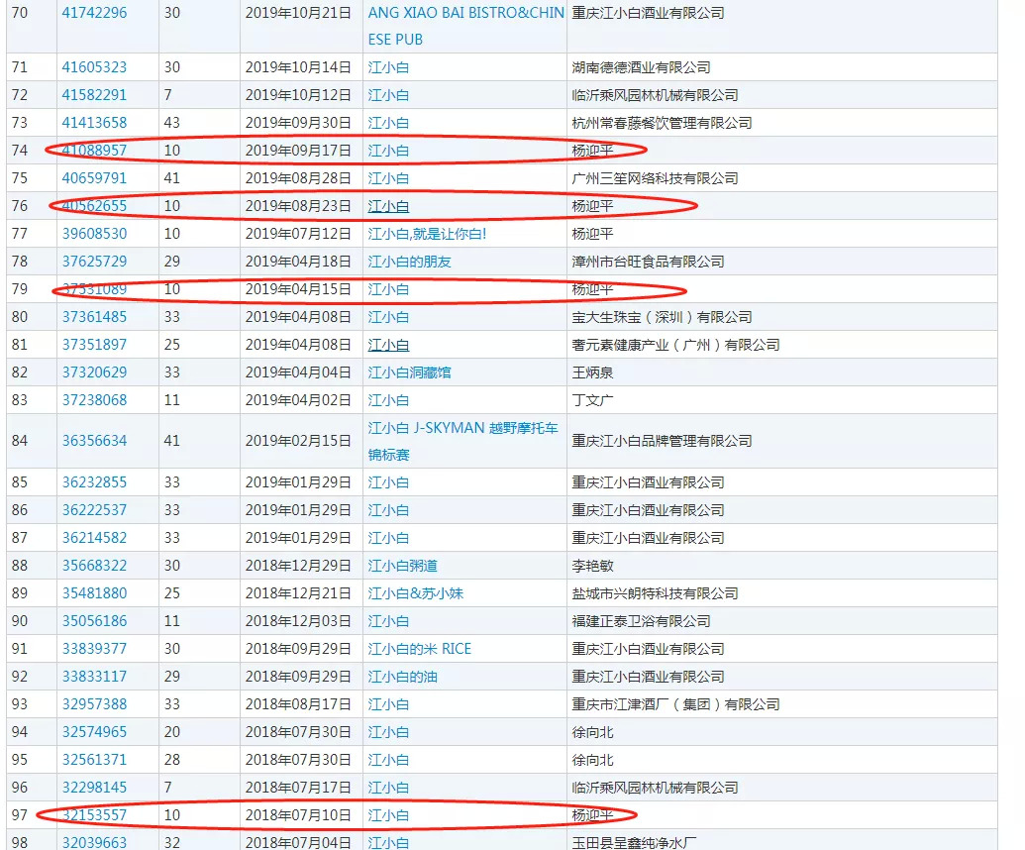This screenshot has width=1025, height=850.
Task: Select applicant 重庆江小白品牌管理有限公司
Action: point(662,441)
